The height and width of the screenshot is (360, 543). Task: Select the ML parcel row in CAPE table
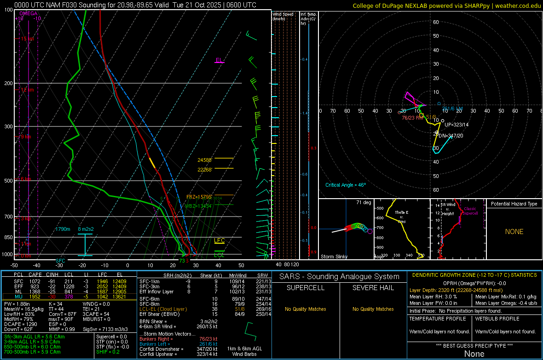pyautogui.click(x=70, y=291)
